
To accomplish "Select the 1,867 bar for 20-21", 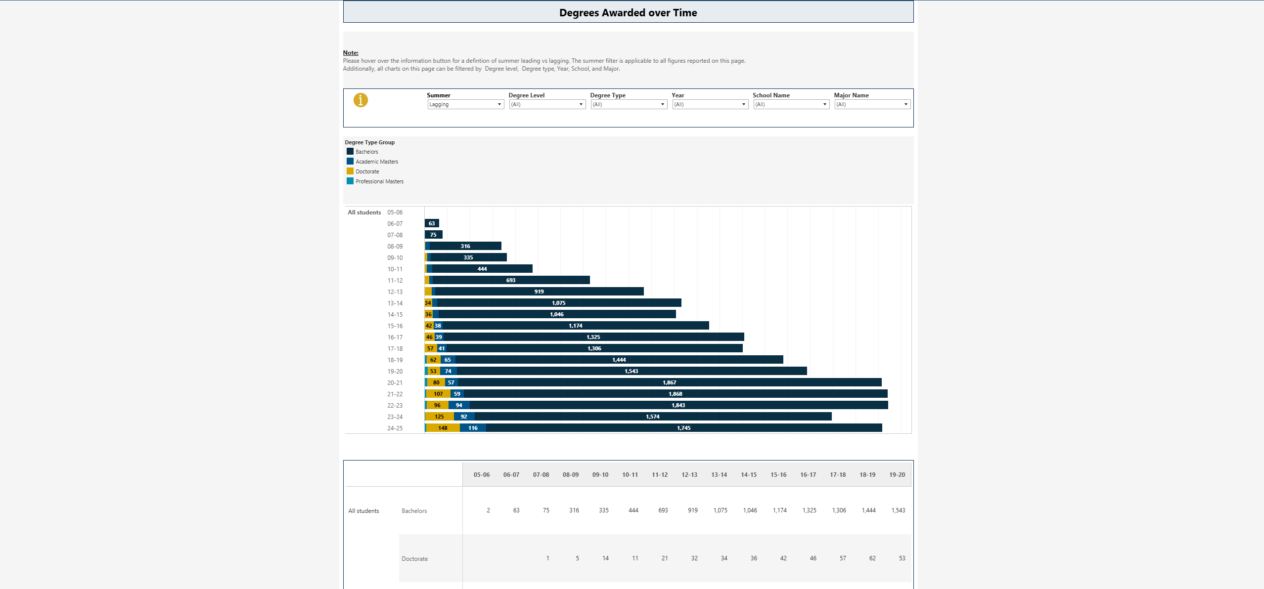I will 669,382.
